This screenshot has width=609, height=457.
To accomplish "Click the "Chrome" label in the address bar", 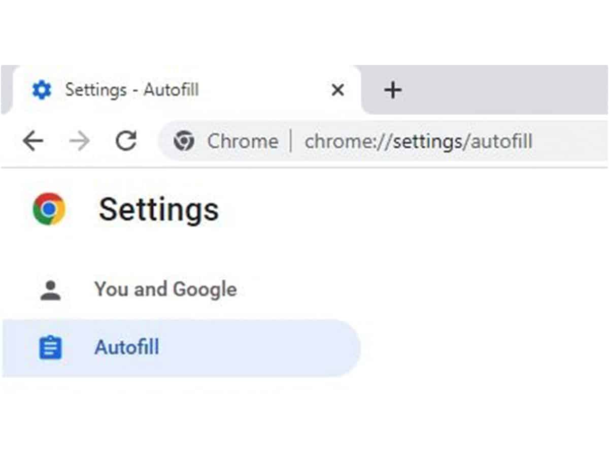I will click(x=243, y=141).
